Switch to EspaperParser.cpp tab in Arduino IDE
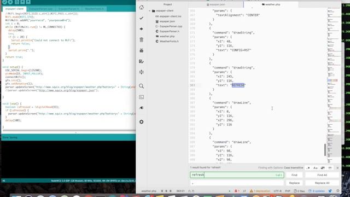This screenshot has height=197, width=350. click(41, 9)
